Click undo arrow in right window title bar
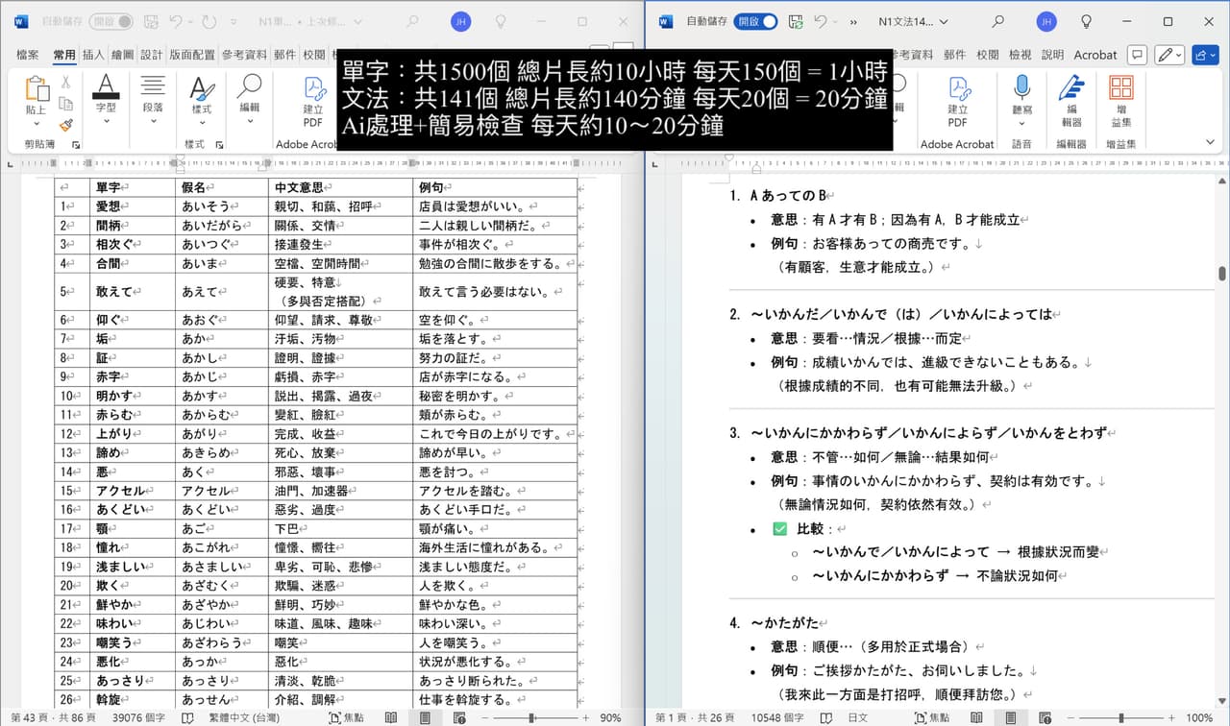The height and width of the screenshot is (726, 1230). click(x=821, y=21)
